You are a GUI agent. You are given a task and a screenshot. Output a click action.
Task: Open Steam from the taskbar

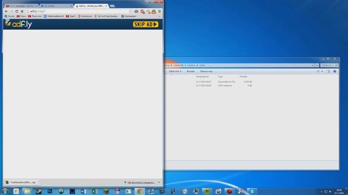tap(39, 191)
